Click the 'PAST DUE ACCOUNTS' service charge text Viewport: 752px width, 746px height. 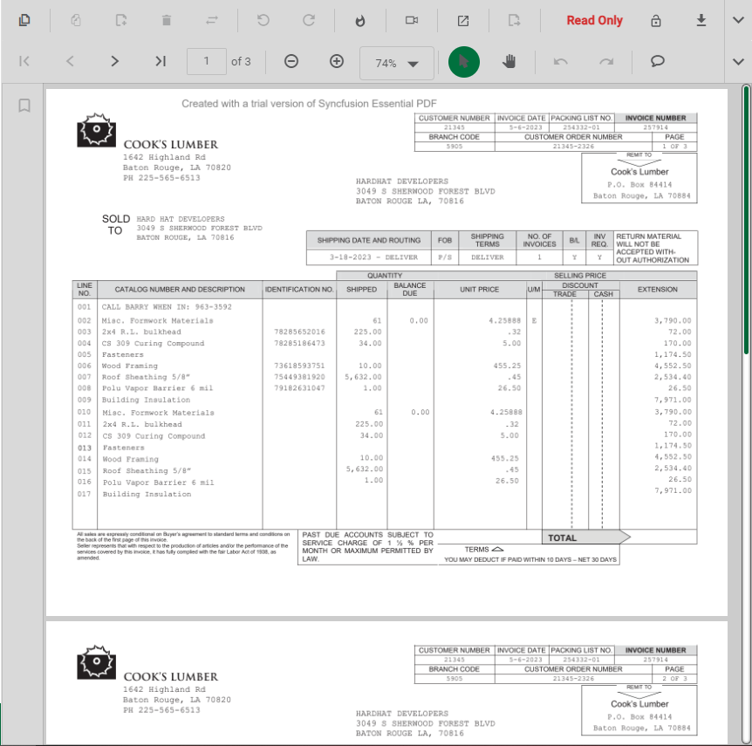(368, 547)
